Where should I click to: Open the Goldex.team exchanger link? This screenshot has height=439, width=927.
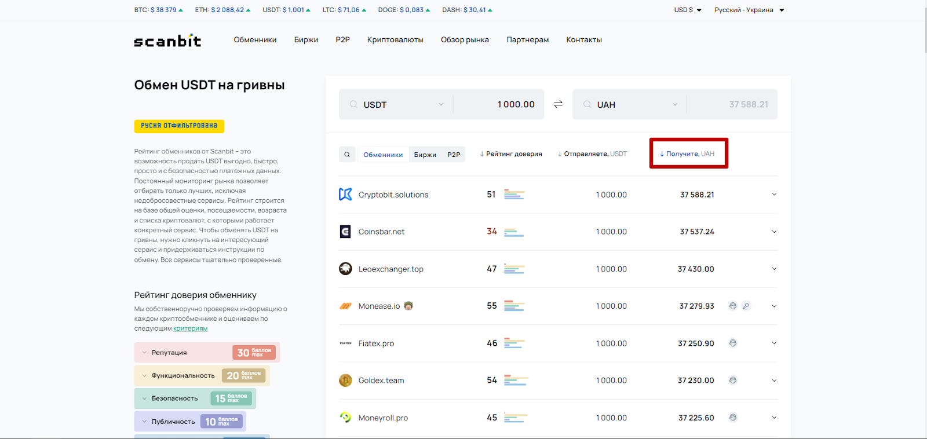[x=381, y=381]
